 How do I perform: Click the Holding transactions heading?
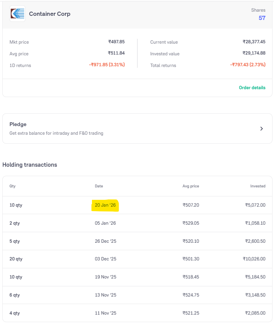point(30,165)
